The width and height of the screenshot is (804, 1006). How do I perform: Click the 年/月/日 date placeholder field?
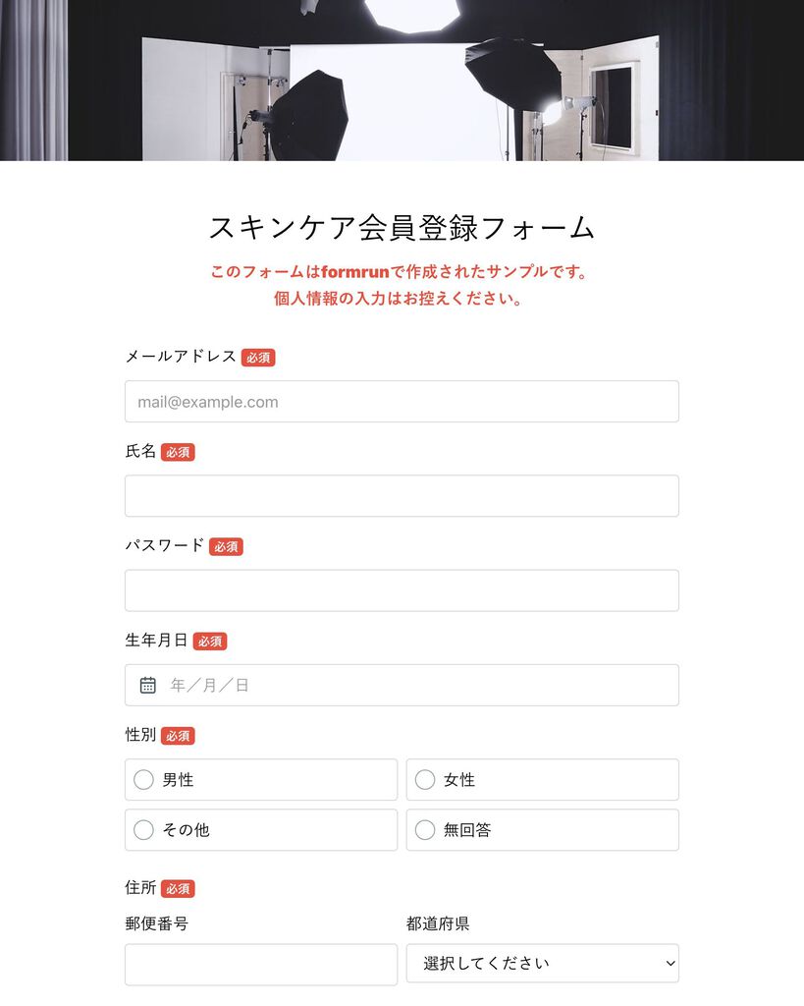click(x=402, y=685)
